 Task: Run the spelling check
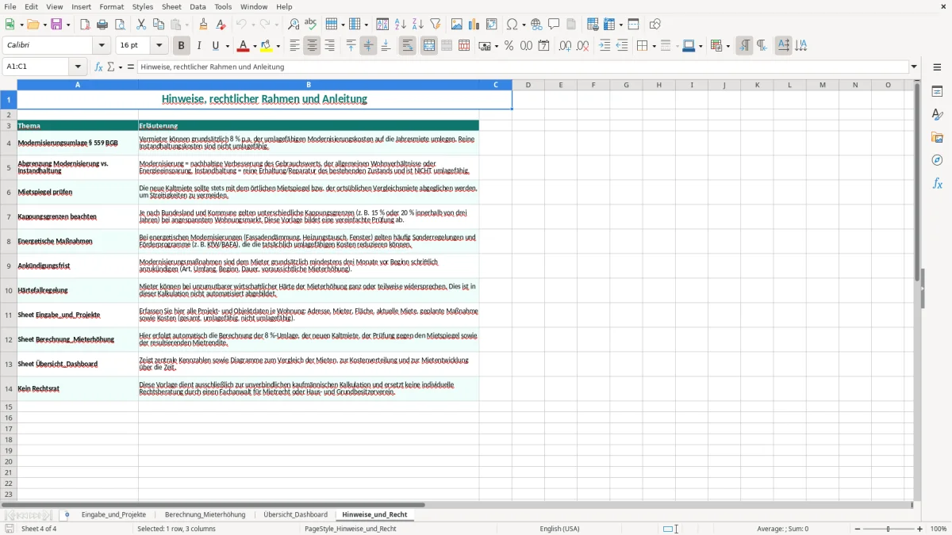[x=311, y=25]
